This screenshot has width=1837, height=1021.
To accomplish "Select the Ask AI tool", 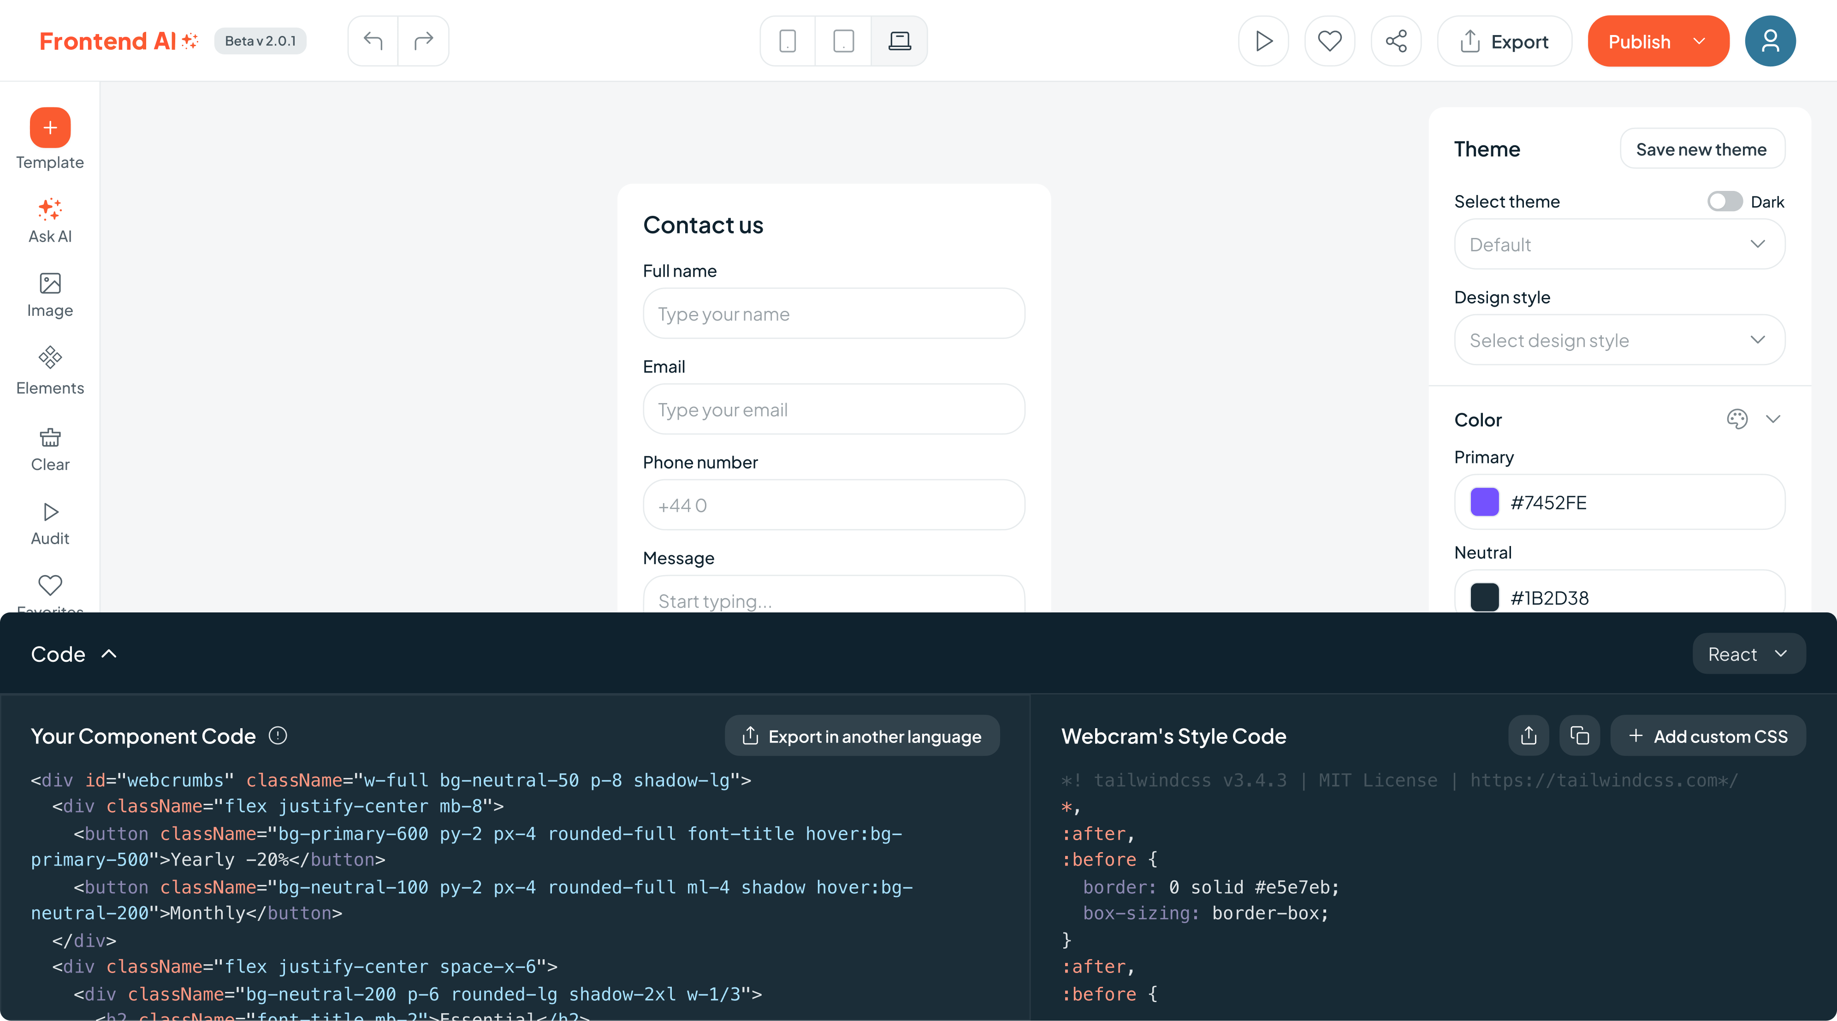I will 49,220.
